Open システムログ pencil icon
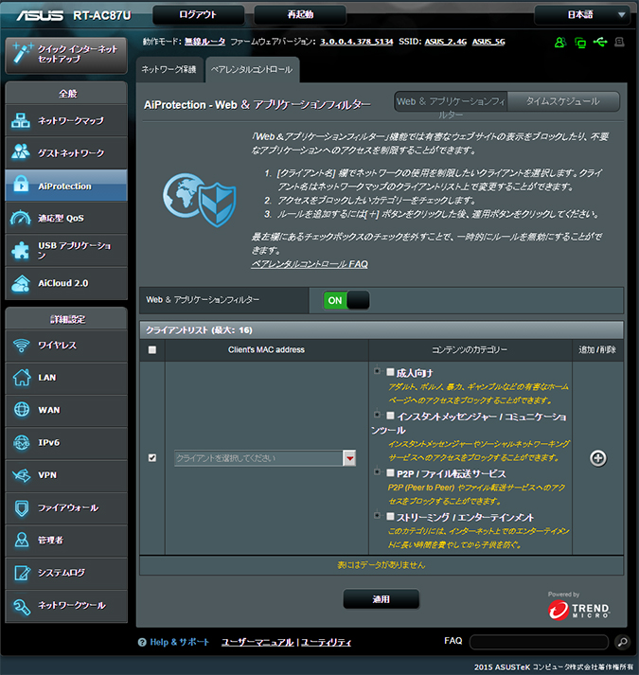Viewport: 639px width, 675px height. (x=21, y=573)
